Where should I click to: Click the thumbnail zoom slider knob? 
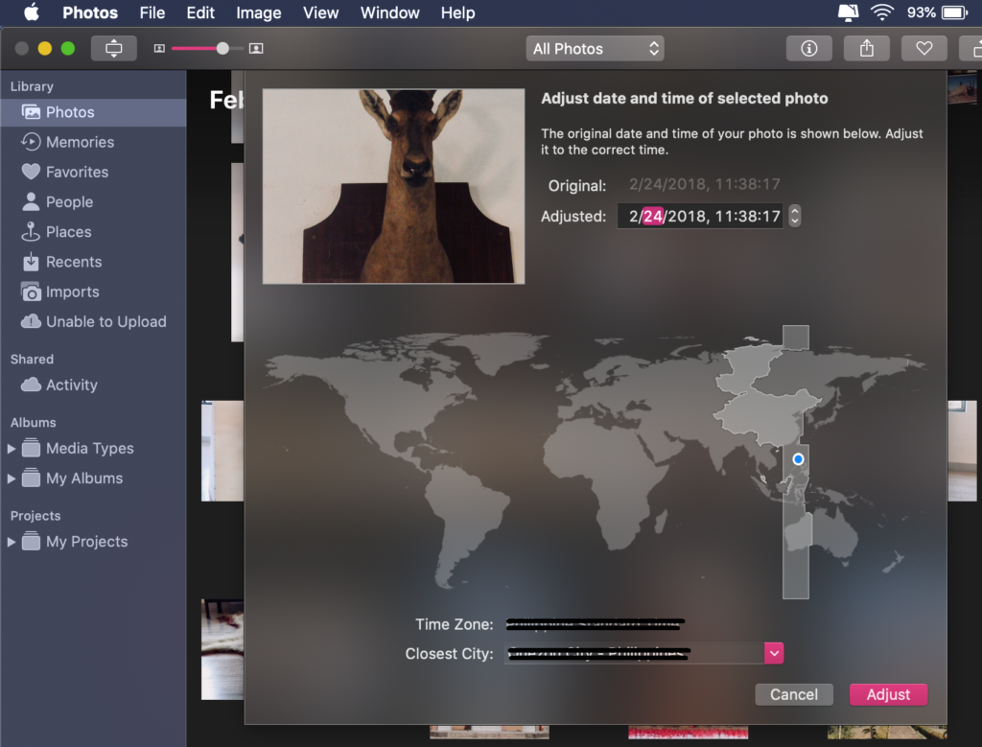pos(222,49)
